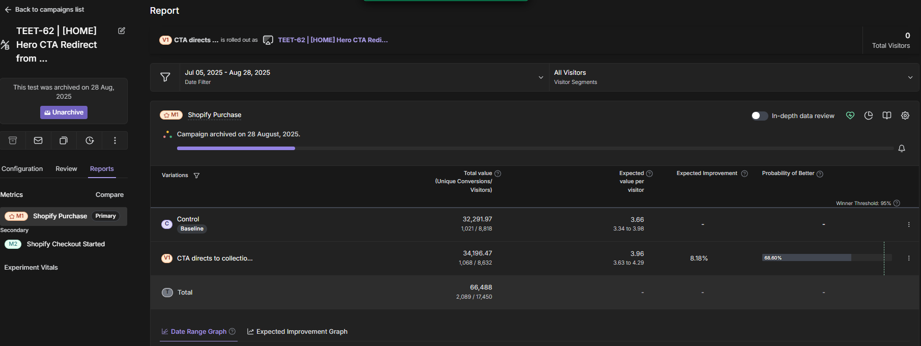This screenshot has height=346, width=921.
Task: Click the Control variation name
Action: [x=188, y=219]
